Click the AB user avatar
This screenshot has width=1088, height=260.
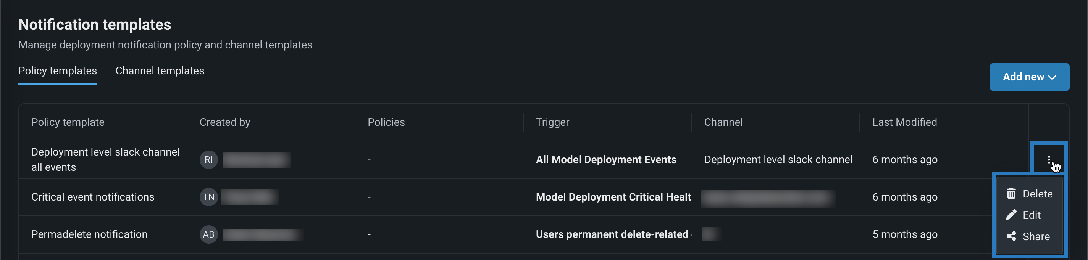click(208, 235)
